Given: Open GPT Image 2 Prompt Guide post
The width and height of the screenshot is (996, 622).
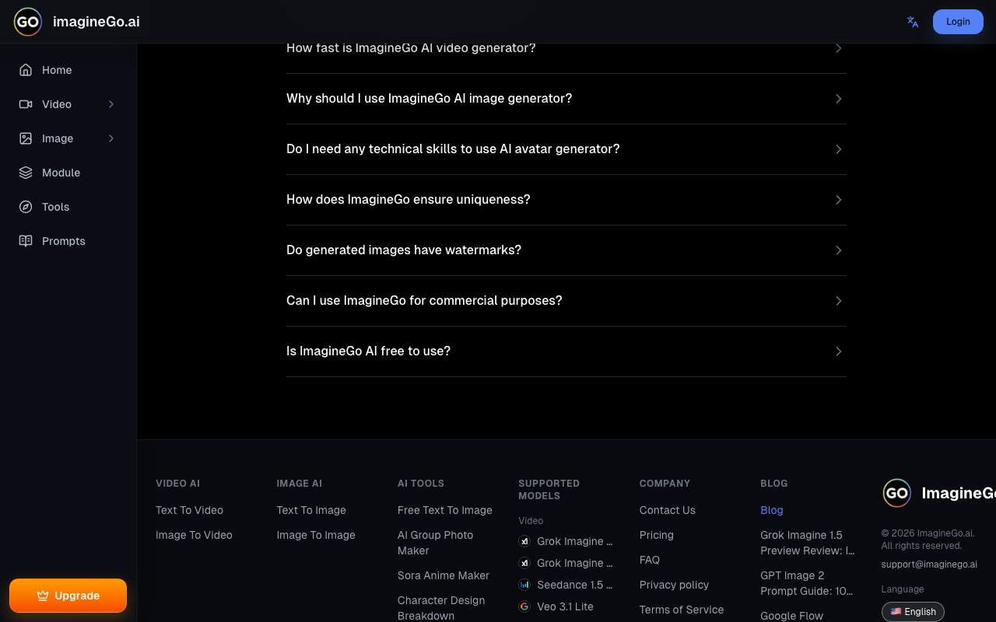Looking at the screenshot, I should [x=807, y=583].
